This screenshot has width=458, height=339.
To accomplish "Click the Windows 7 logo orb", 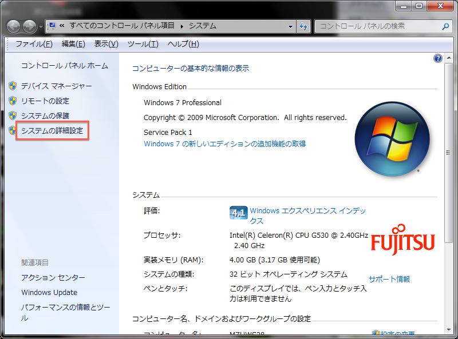I will tap(392, 139).
